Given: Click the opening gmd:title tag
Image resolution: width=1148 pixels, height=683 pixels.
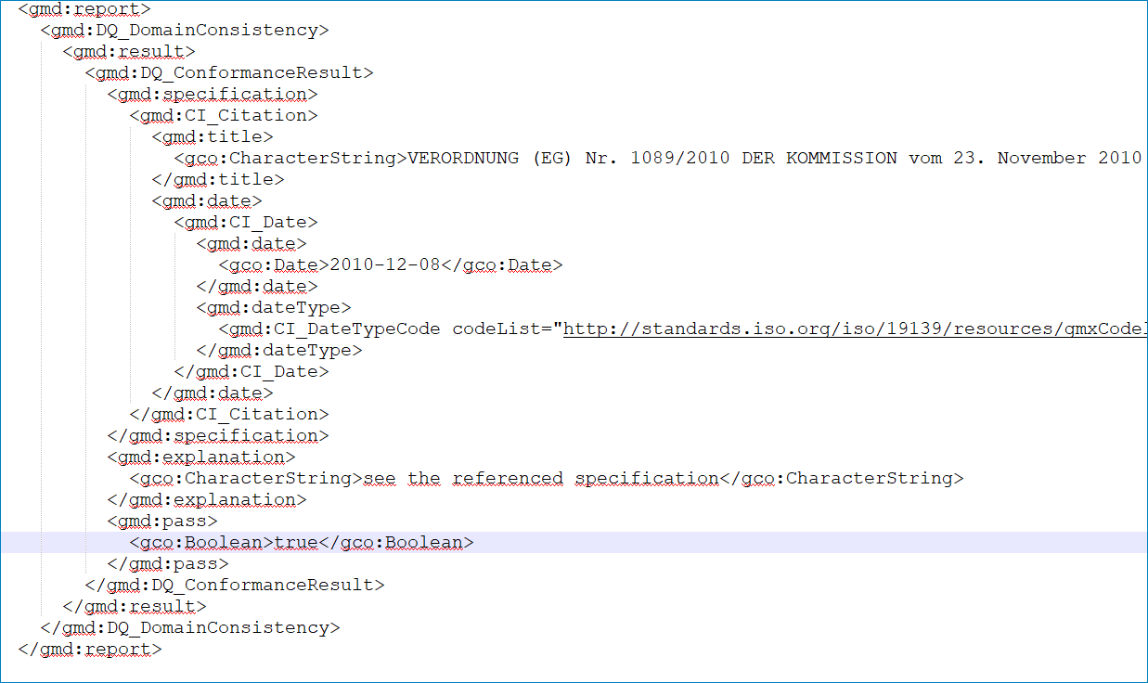Looking at the screenshot, I should (212, 136).
